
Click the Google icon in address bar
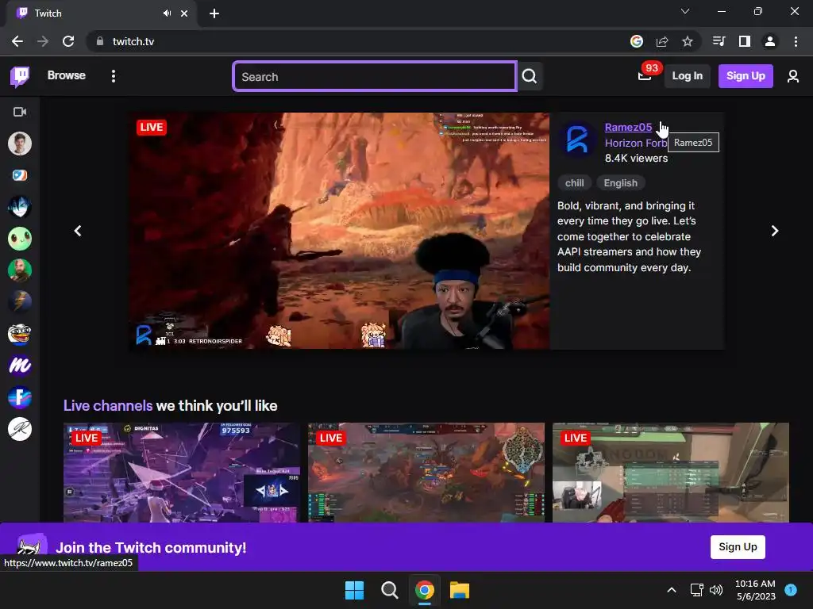(636, 41)
